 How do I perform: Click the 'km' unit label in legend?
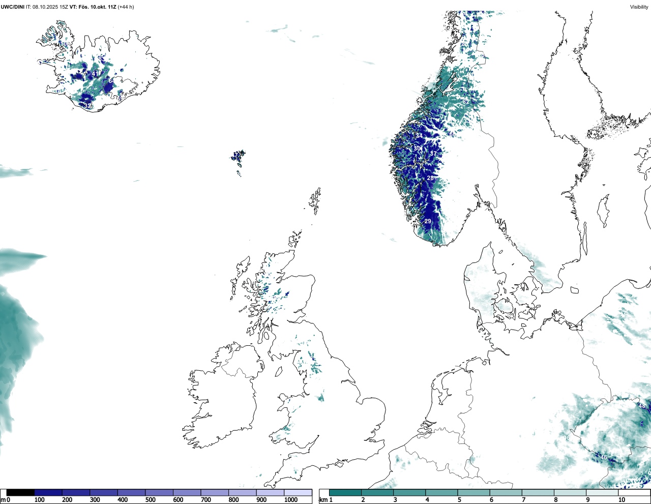323,500
